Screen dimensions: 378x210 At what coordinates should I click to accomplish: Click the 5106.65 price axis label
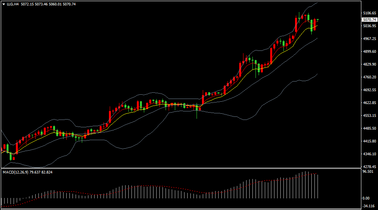click(x=369, y=13)
